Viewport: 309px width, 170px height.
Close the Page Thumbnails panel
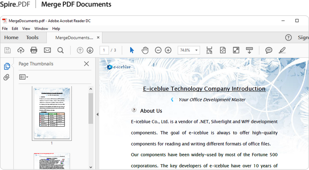(87, 64)
